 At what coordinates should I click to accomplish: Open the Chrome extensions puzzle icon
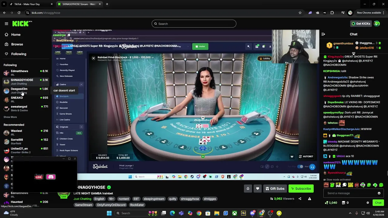pyautogui.click(x=332, y=13)
